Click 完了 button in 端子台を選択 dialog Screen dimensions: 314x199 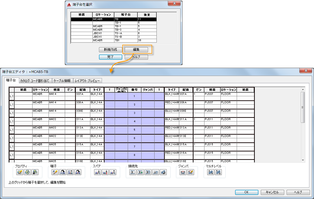pos(111,57)
